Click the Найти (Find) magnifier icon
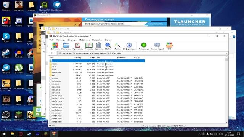Image resolution: width=244 pixels, height=137 pixels. pyautogui.click(x=108, y=46)
